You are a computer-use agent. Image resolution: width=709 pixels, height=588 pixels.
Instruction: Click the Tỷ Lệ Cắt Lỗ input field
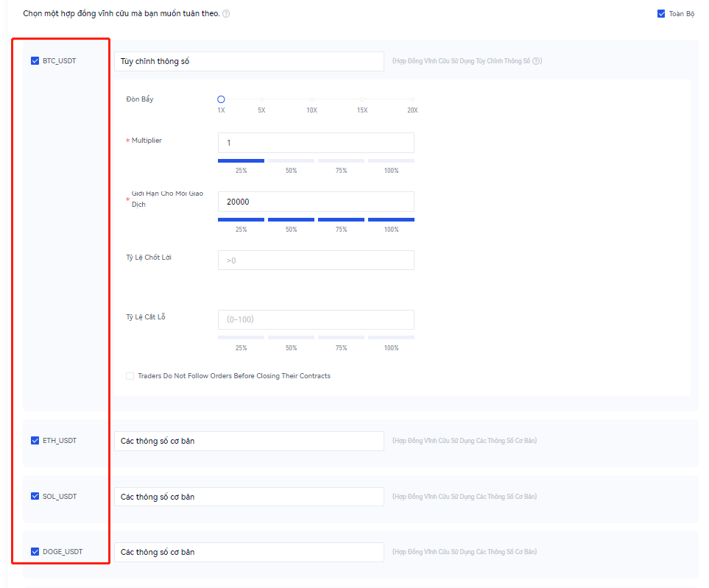coord(316,319)
